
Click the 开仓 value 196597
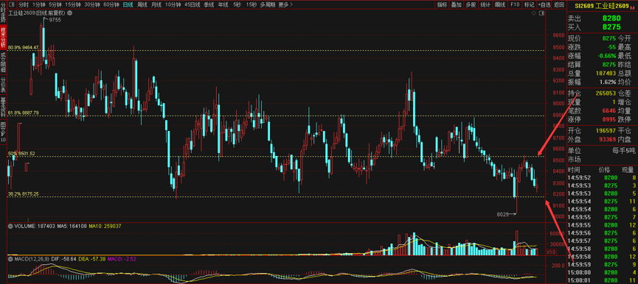click(x=606, y=131)
